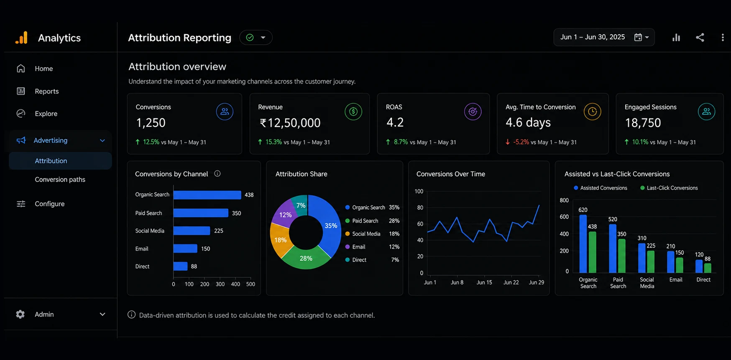Click info icon beside data-driven attribution note
This screenshot has width=731, height=360.
point(131,315)
